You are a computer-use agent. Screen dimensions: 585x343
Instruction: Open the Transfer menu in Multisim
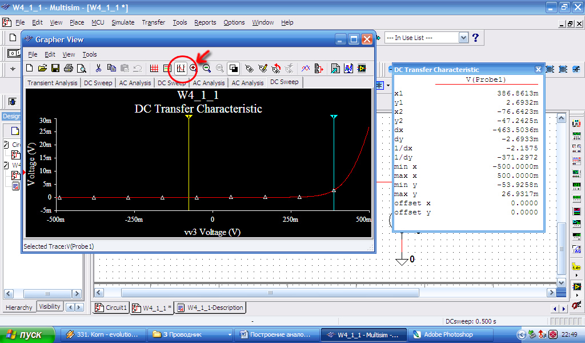[153, 22]
